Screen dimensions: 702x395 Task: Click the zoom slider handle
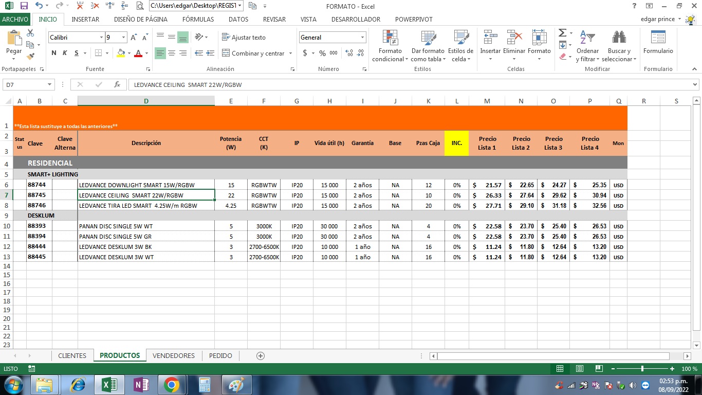coord(642,369)
